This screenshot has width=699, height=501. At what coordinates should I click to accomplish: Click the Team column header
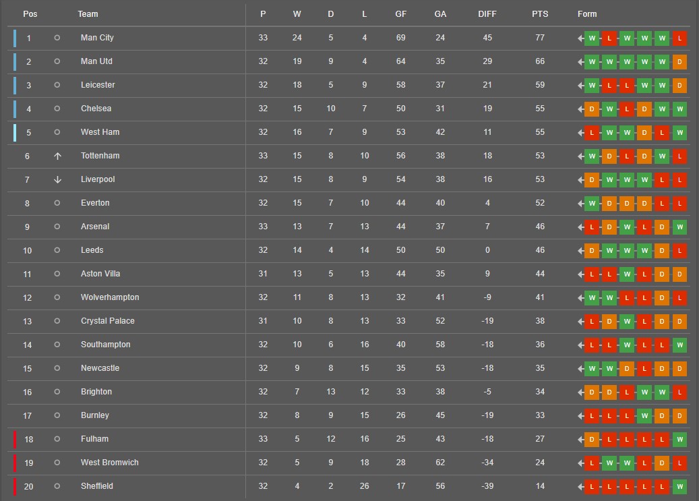[88, 14]
